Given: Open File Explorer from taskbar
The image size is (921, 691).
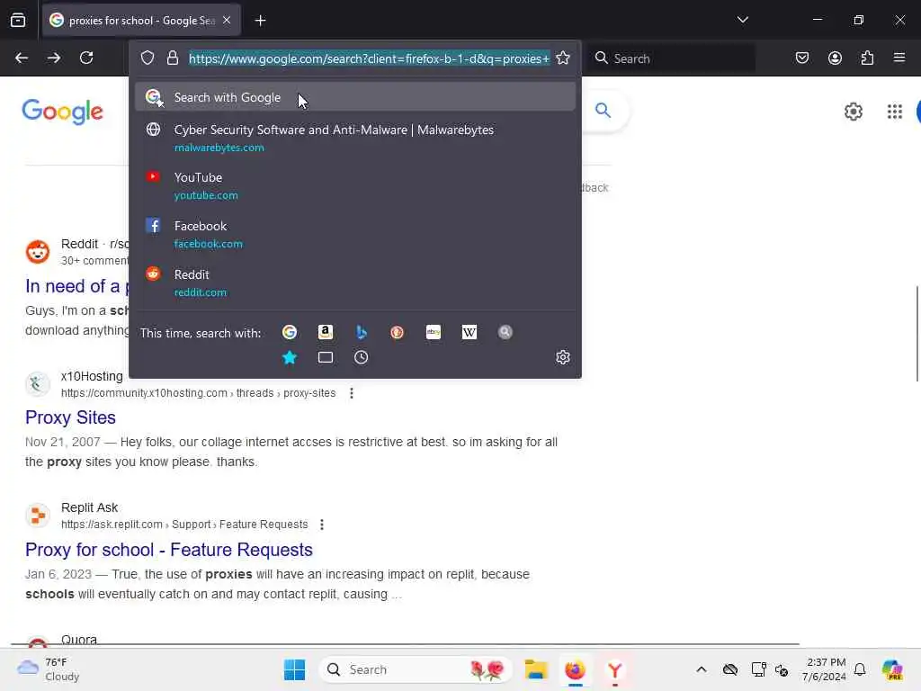Looking at the screenshot, I should (536, 669).
